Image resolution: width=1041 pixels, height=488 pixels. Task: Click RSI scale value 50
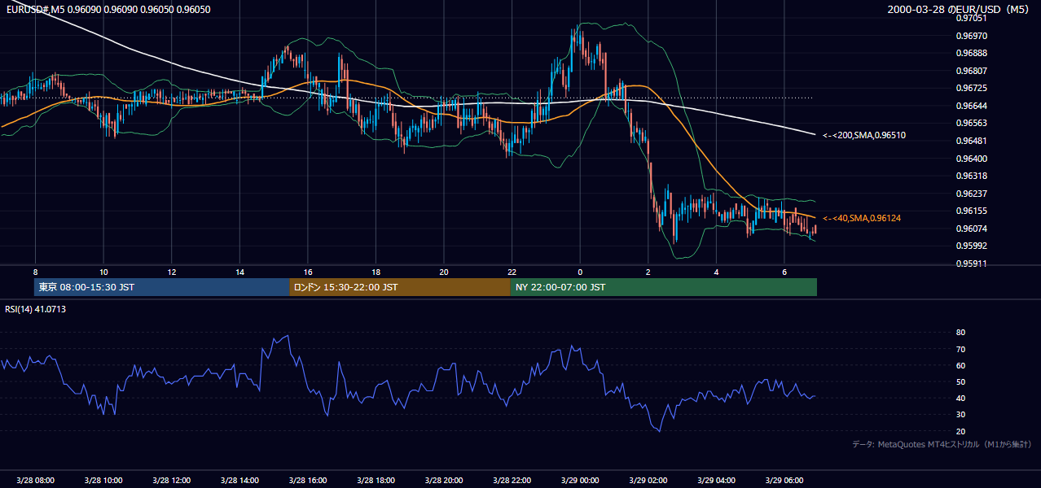coord(960,381)
